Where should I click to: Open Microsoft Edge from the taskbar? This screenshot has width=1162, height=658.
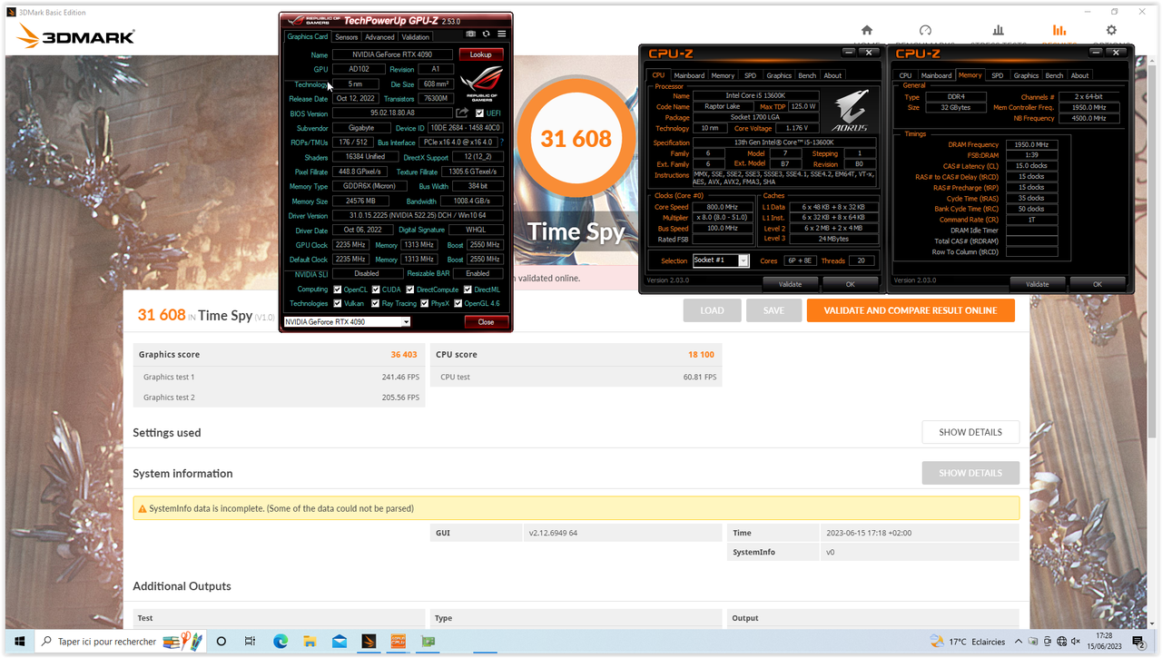[x=281, y=642]
